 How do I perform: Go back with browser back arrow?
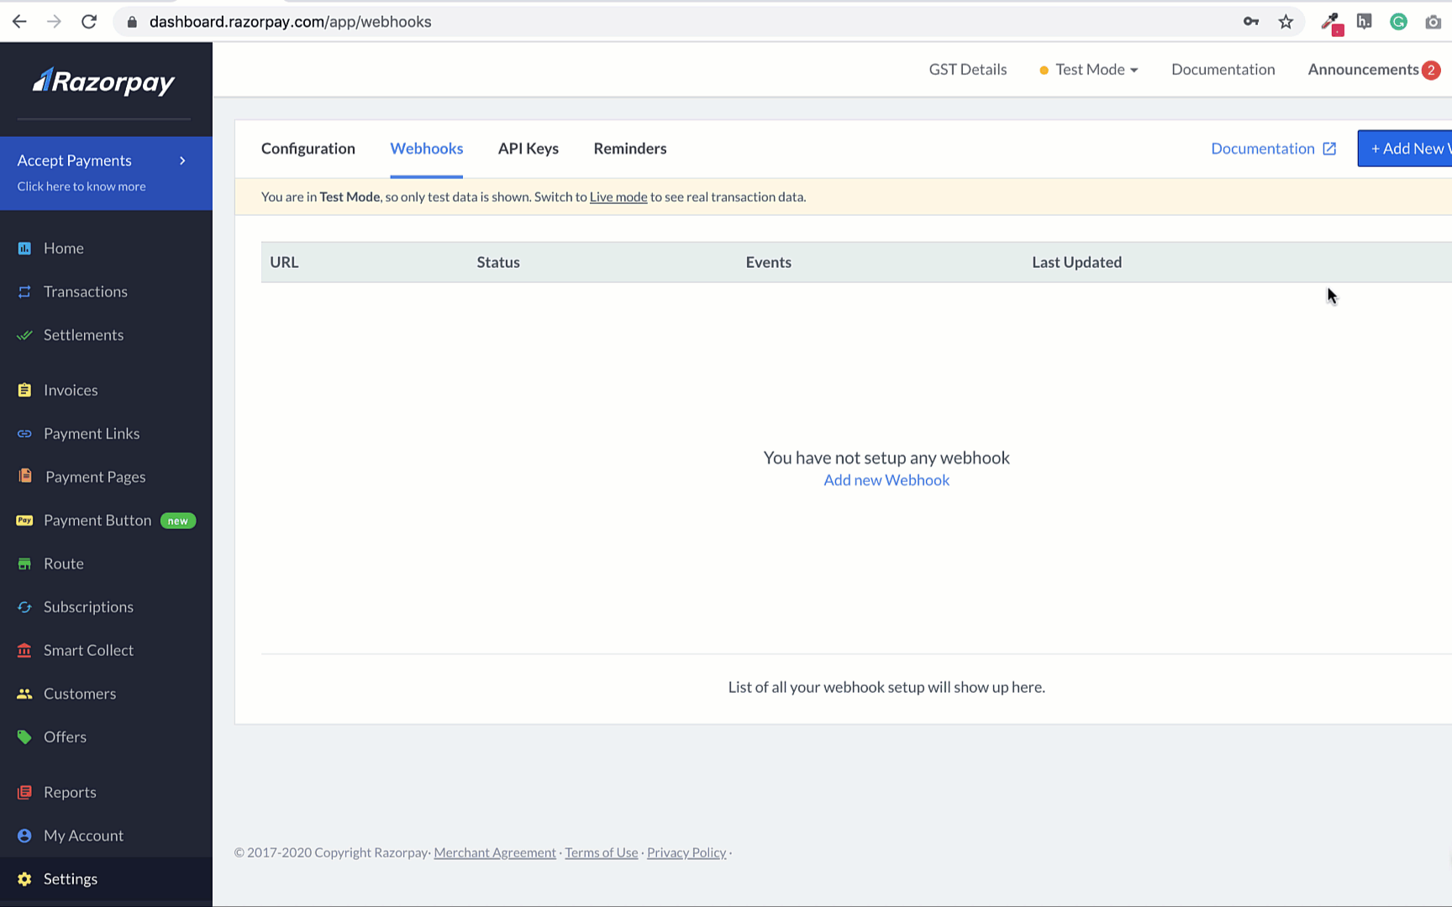tap(19, 22)
